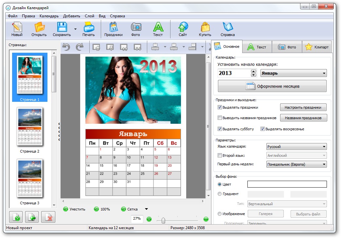Enable Выводить названия праздников checkbox

pos(220,118)
